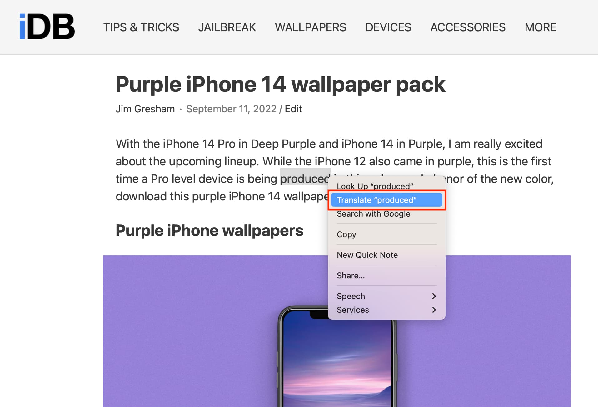Open the JAILBREAK nav link
Image resolution: width=598 pixels, height=407 pixels.
click(227, 27)
